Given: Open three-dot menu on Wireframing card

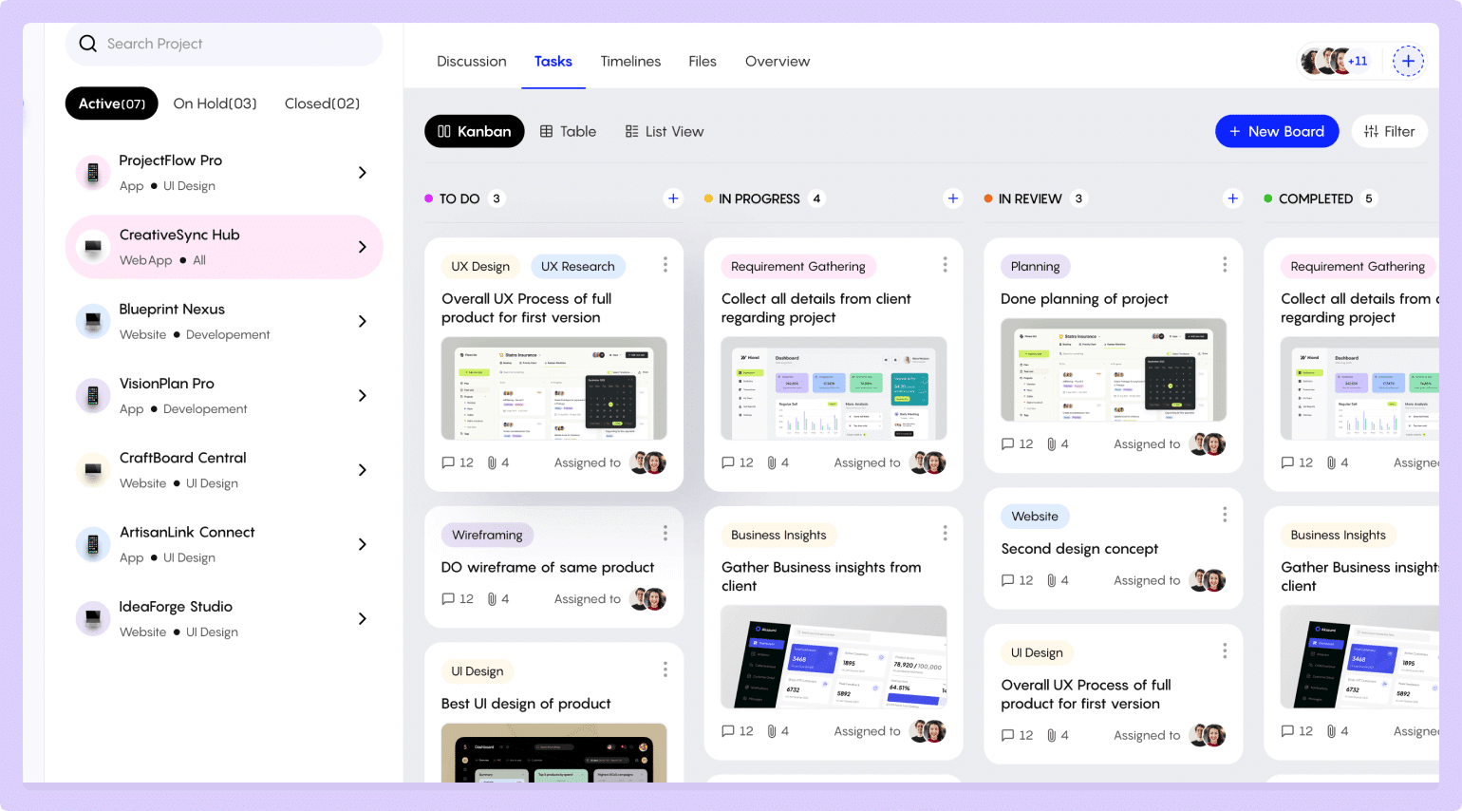Looking at the screenshot, I should 665,534.
